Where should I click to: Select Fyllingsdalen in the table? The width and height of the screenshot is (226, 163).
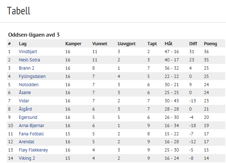tap(32, 76)
